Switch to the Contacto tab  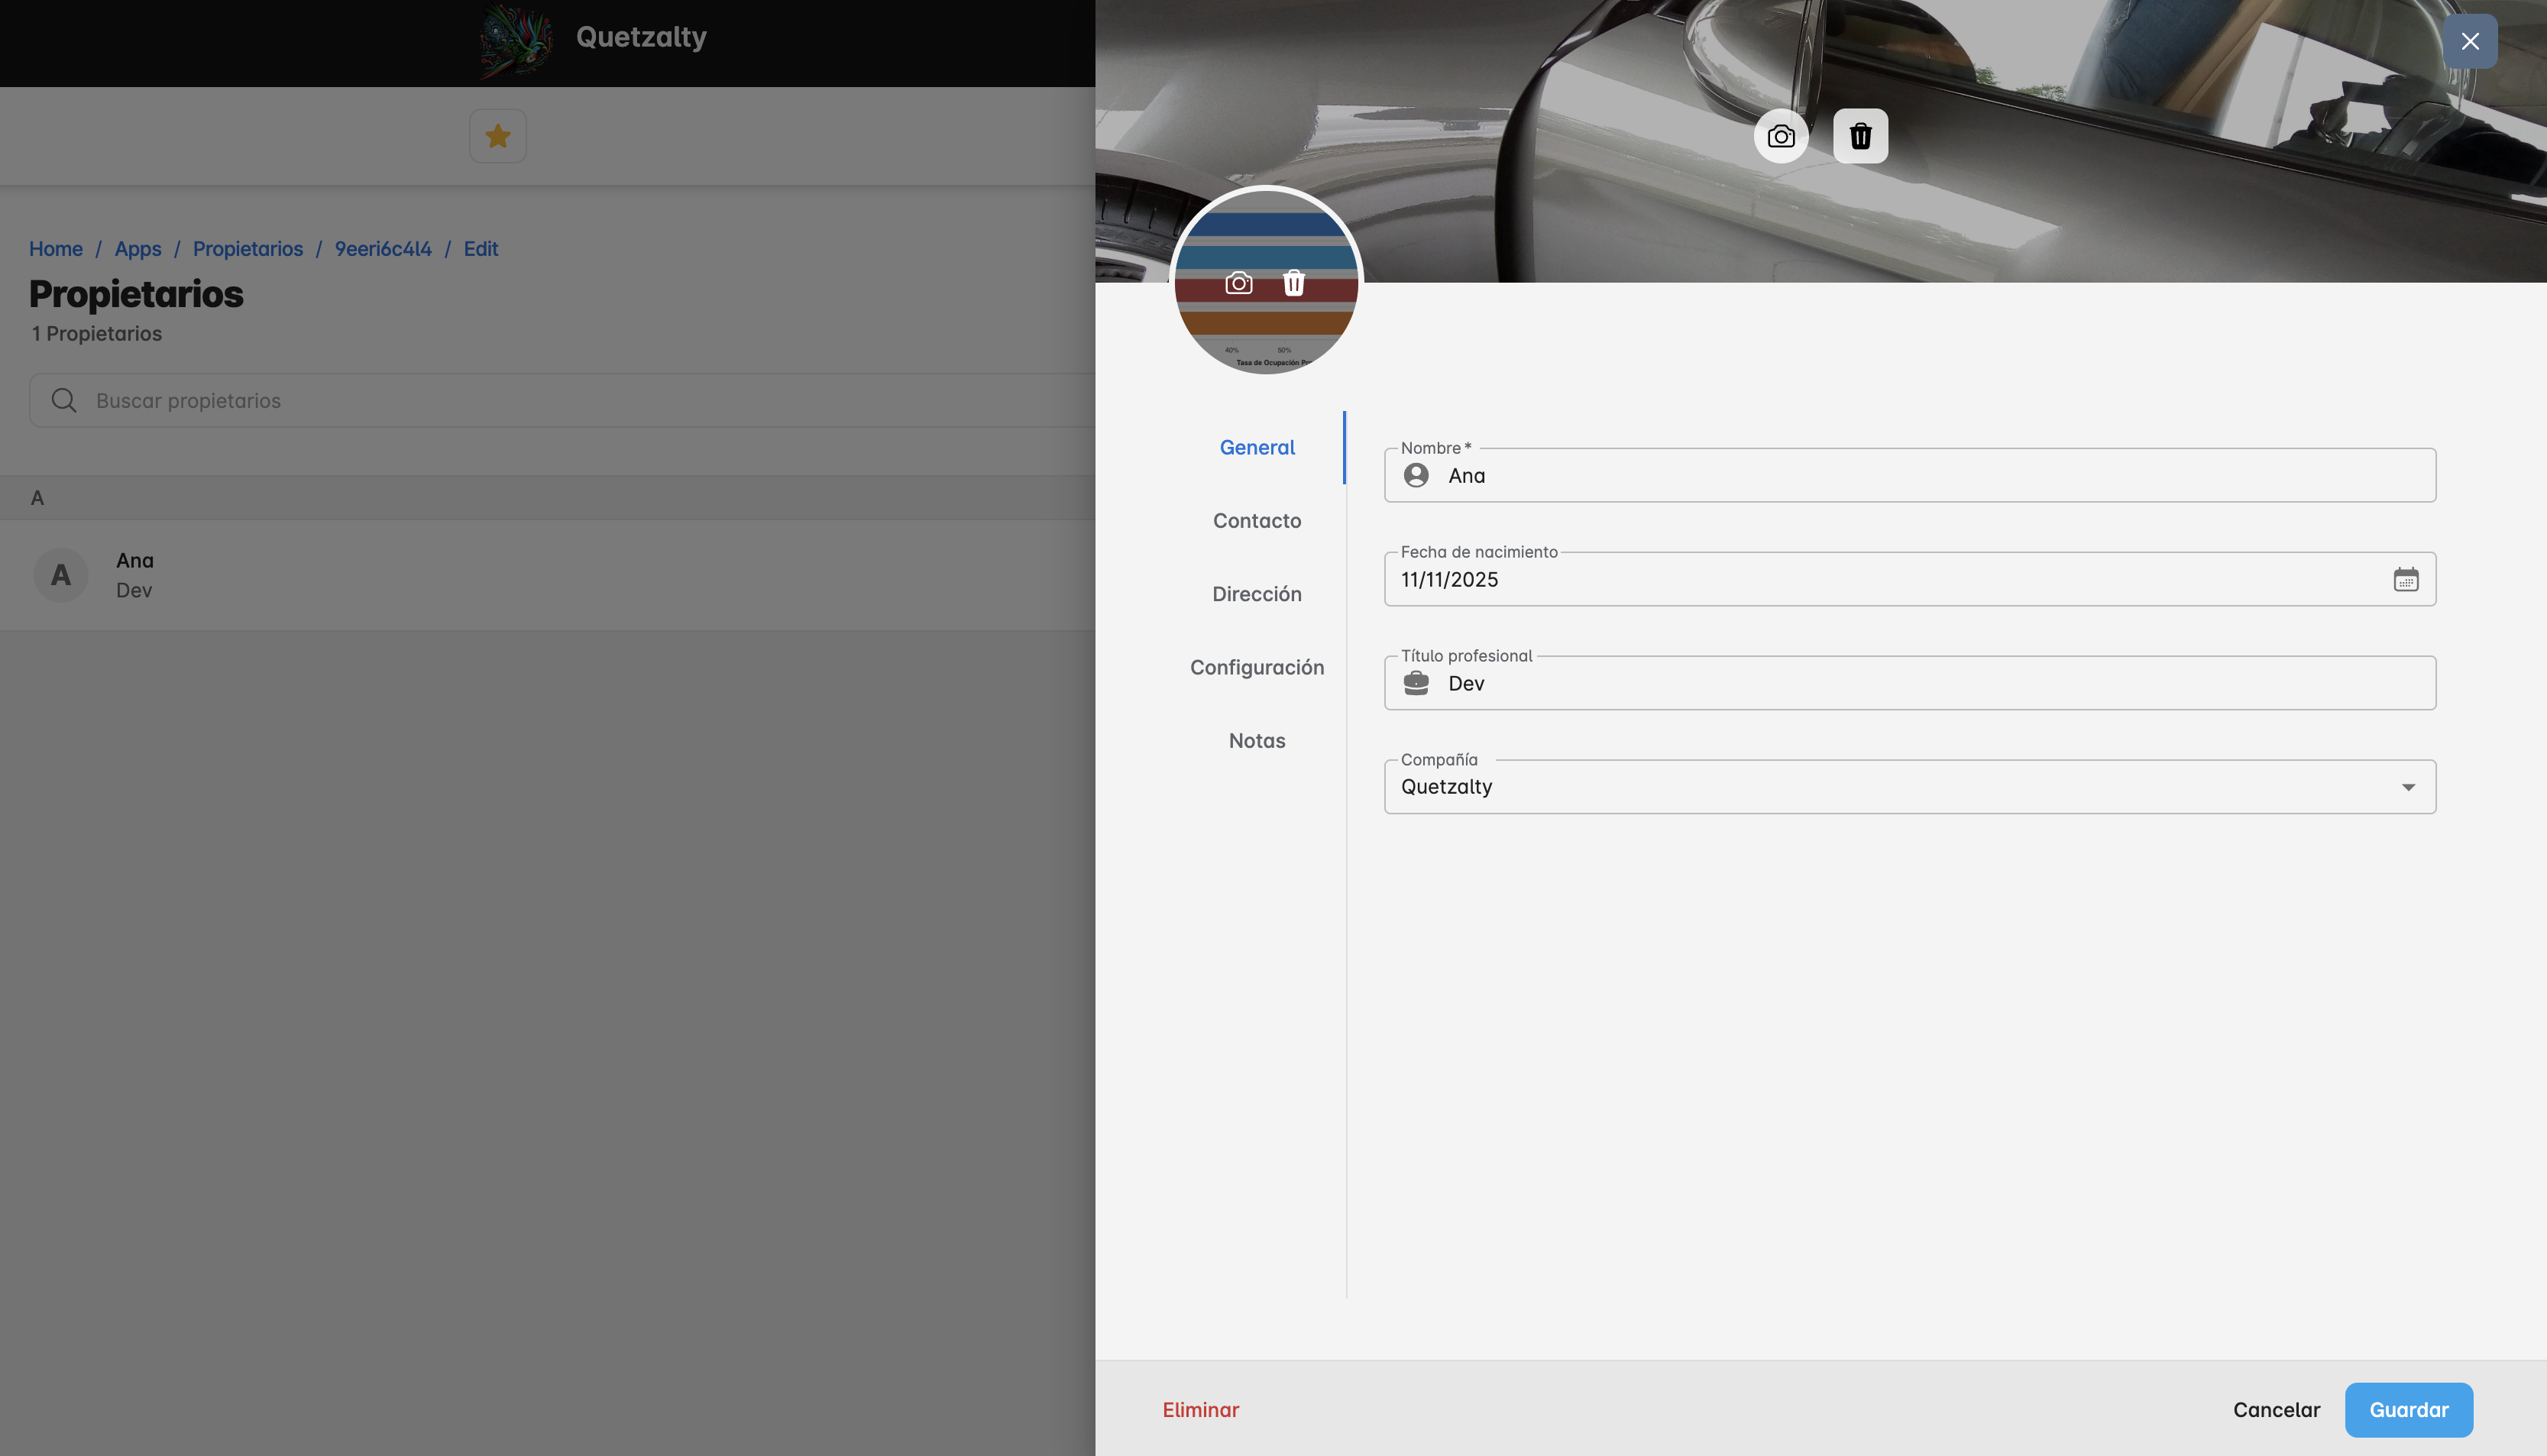coord(1256,520)
